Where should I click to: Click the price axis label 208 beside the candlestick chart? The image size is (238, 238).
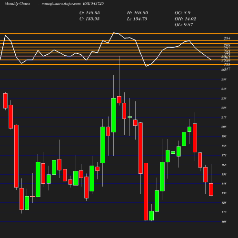tap(224, 127)
